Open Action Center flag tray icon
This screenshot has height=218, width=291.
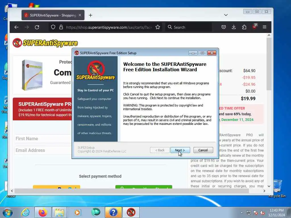[255, 213]
